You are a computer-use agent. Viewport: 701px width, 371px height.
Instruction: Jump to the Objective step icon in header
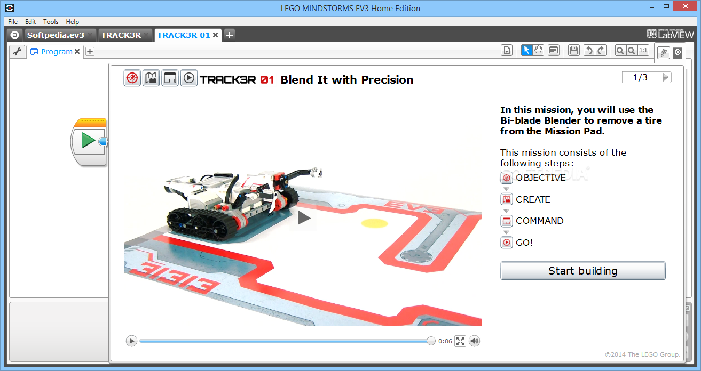(x=132, y=78)
